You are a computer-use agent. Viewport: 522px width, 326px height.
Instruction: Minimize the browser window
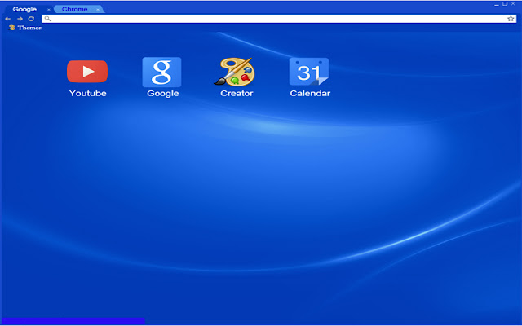pos(497,4)
